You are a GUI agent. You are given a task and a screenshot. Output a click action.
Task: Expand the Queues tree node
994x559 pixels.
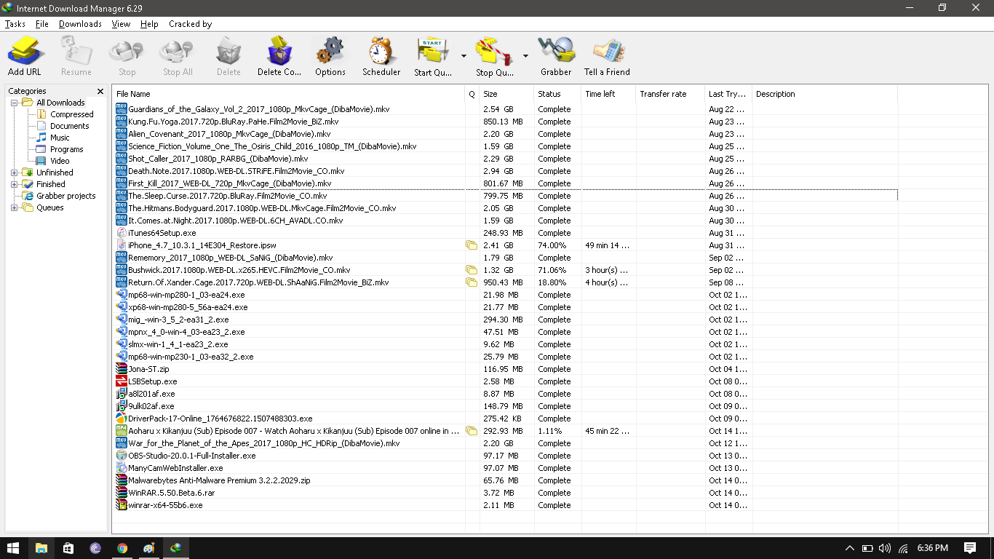(x=12, y=207)
